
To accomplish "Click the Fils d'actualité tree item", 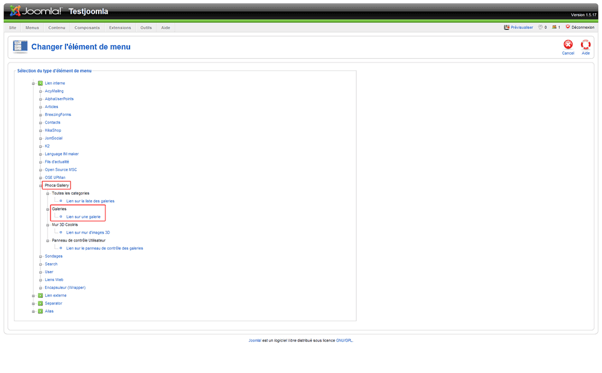I will 57,162.
